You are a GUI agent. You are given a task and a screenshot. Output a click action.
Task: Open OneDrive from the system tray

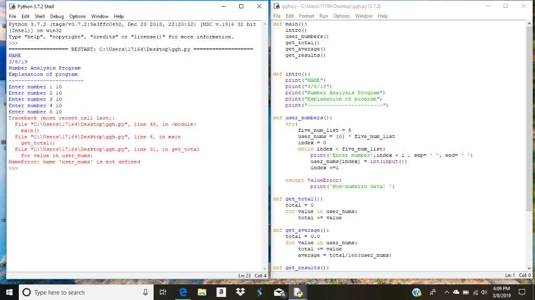456,292
